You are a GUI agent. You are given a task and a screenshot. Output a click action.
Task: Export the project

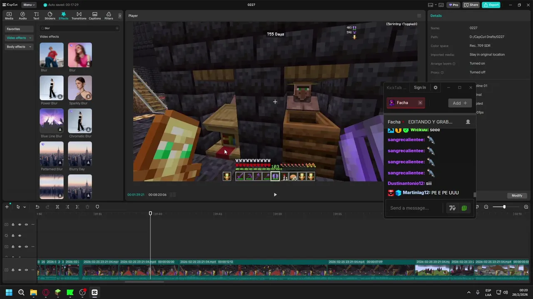[x=491, y=5]
